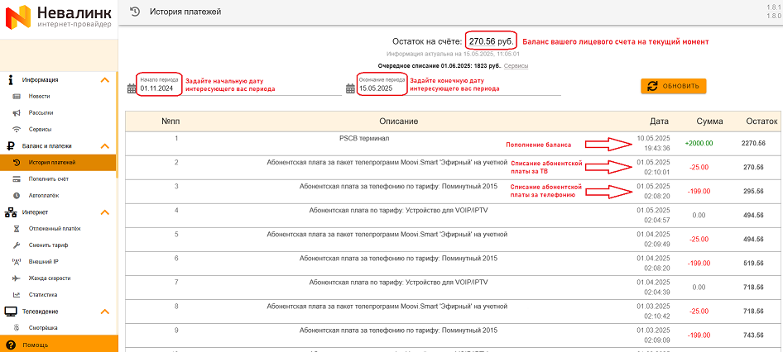
Task: Click the Автоплатёж icon in the sidebar
Action: tap(17, 196)
